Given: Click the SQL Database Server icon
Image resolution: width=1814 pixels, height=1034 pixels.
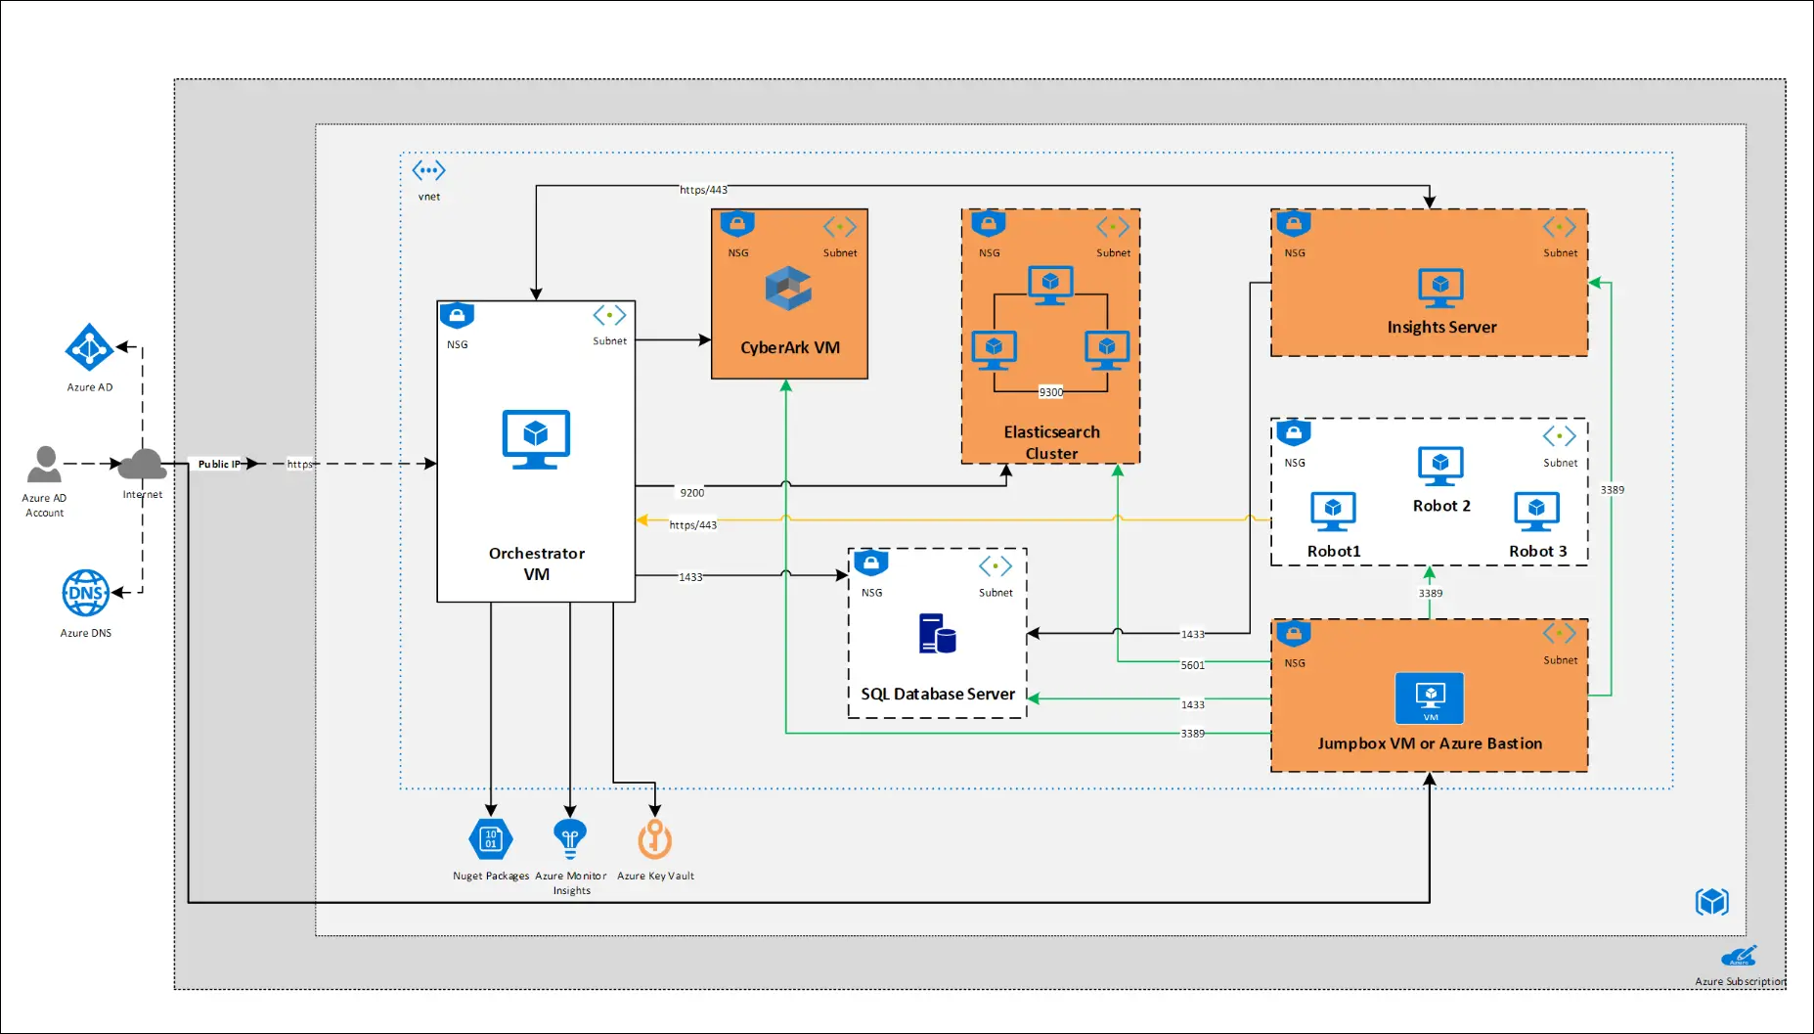Looking at the screenshot, I should coord(937,634).
